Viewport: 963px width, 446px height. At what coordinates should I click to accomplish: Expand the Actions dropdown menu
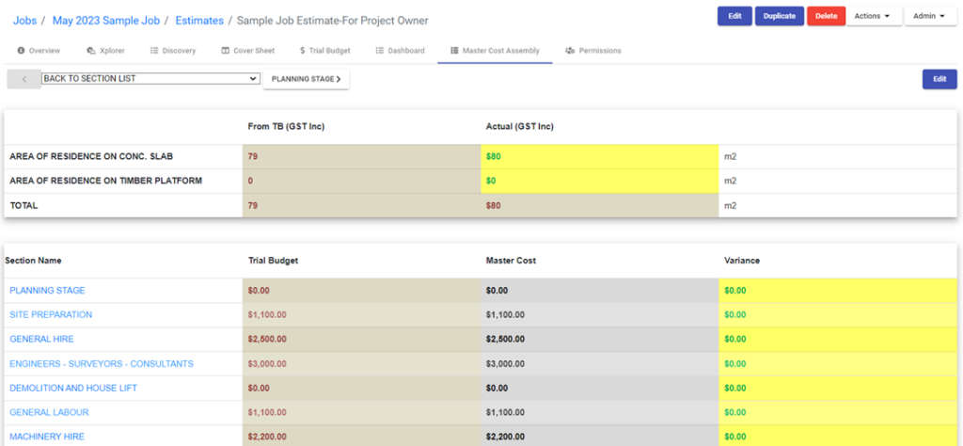click(872, 16)
